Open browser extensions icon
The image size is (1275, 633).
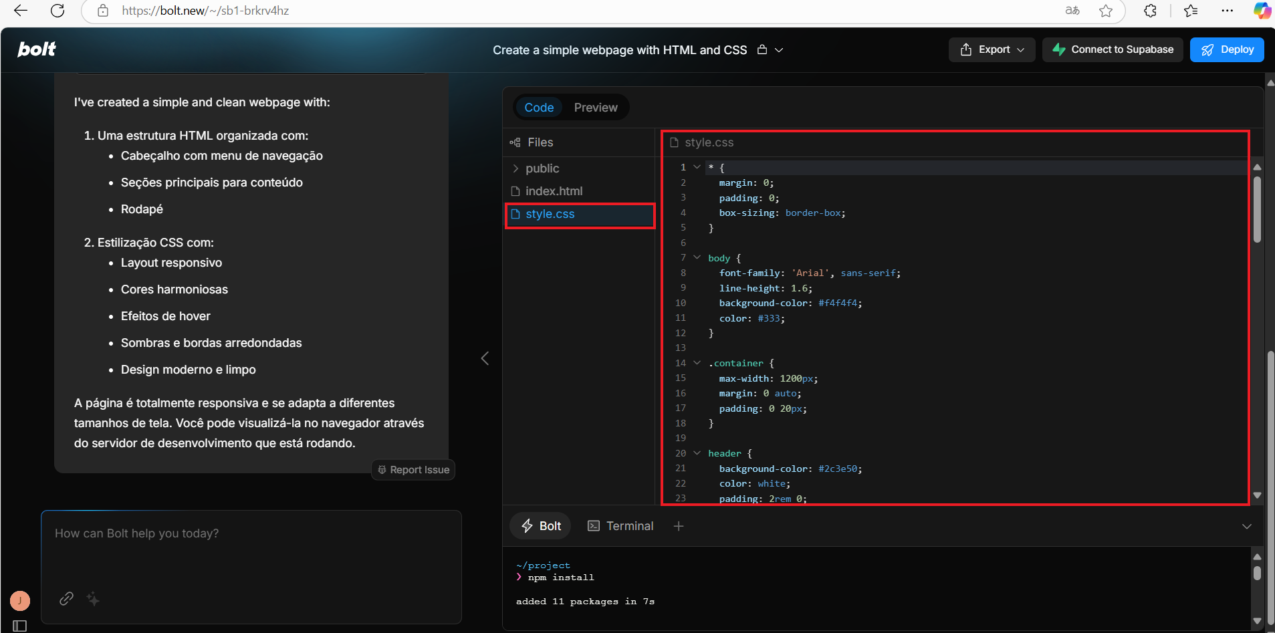[x=1150, y=11]
